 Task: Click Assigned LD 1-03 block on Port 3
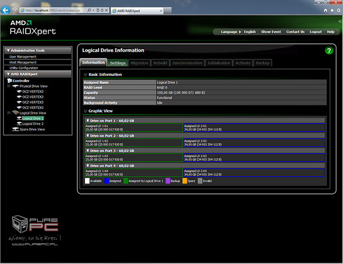(134, 157)
